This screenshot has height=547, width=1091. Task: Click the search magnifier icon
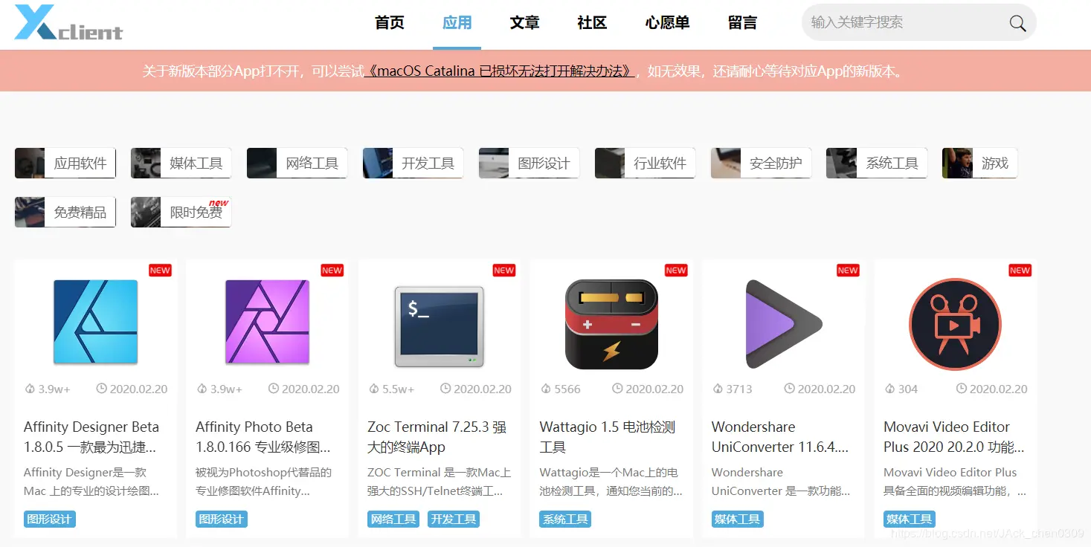tap(1017, 23)
